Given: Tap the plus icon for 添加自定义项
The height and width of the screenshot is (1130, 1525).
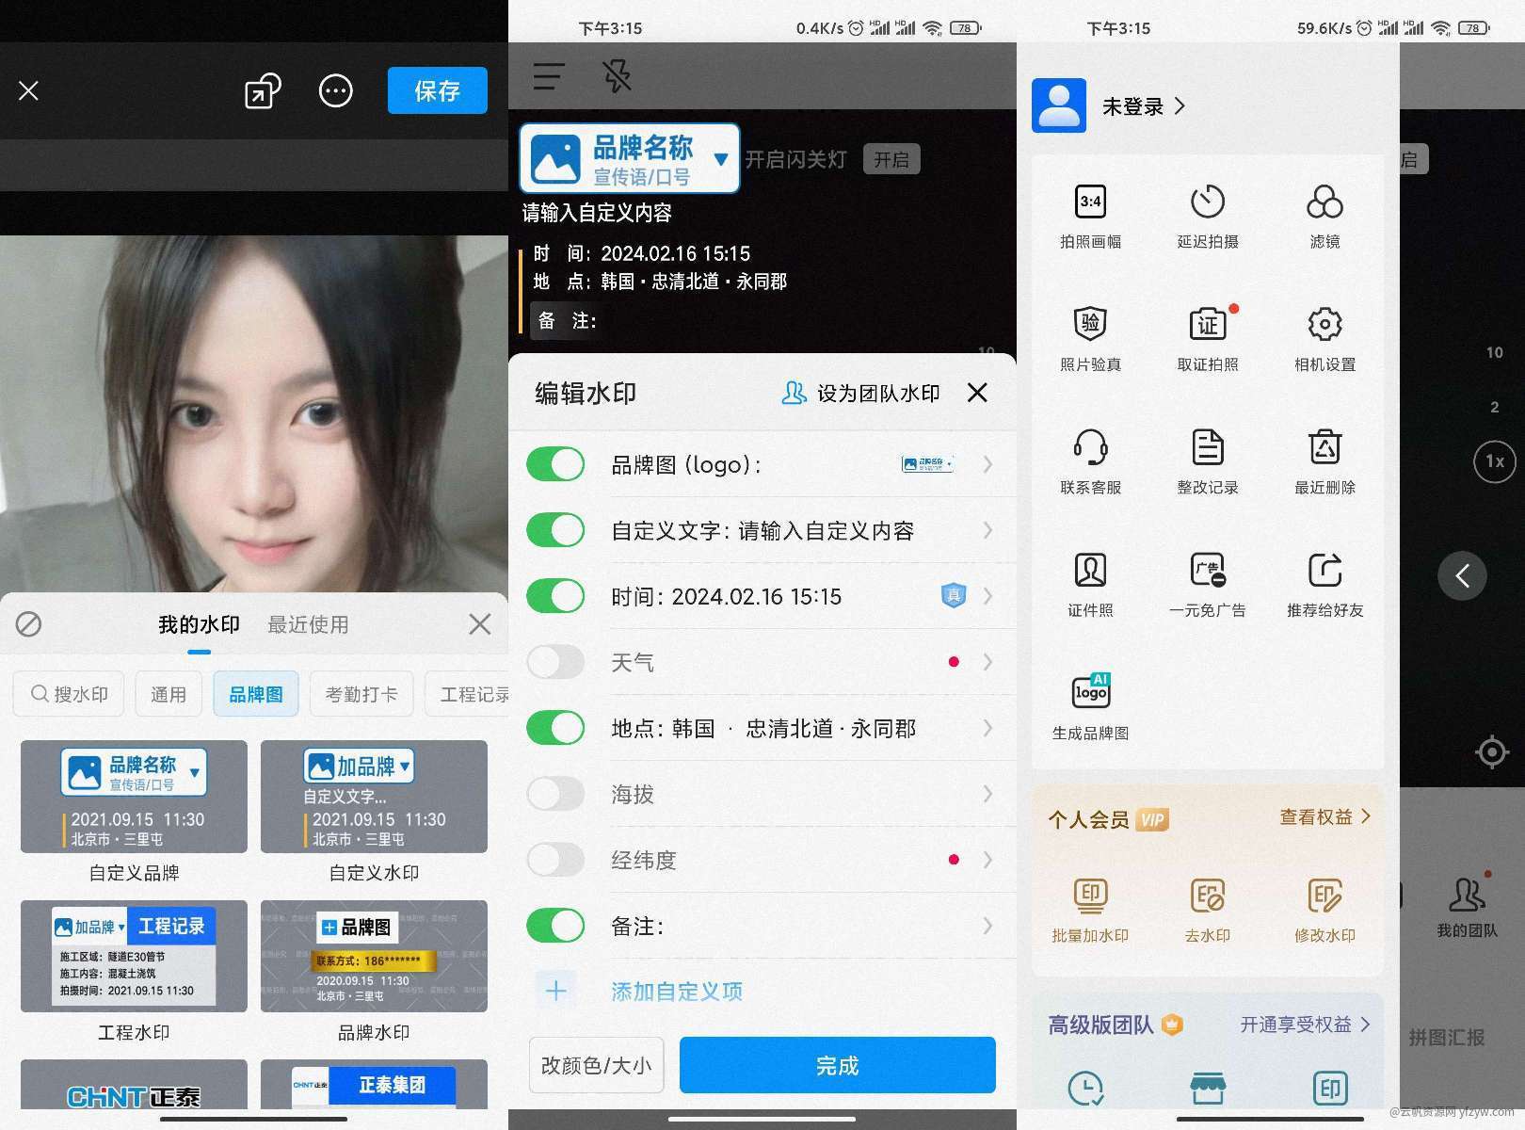Looking at the screenshot, I should 555,991.
